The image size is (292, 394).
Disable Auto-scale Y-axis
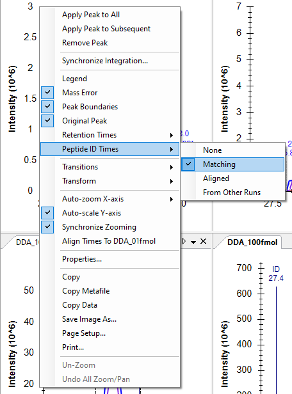(109, 213)
